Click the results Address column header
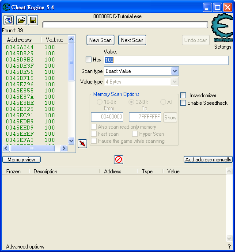235x252 pixels. [22, 39]
